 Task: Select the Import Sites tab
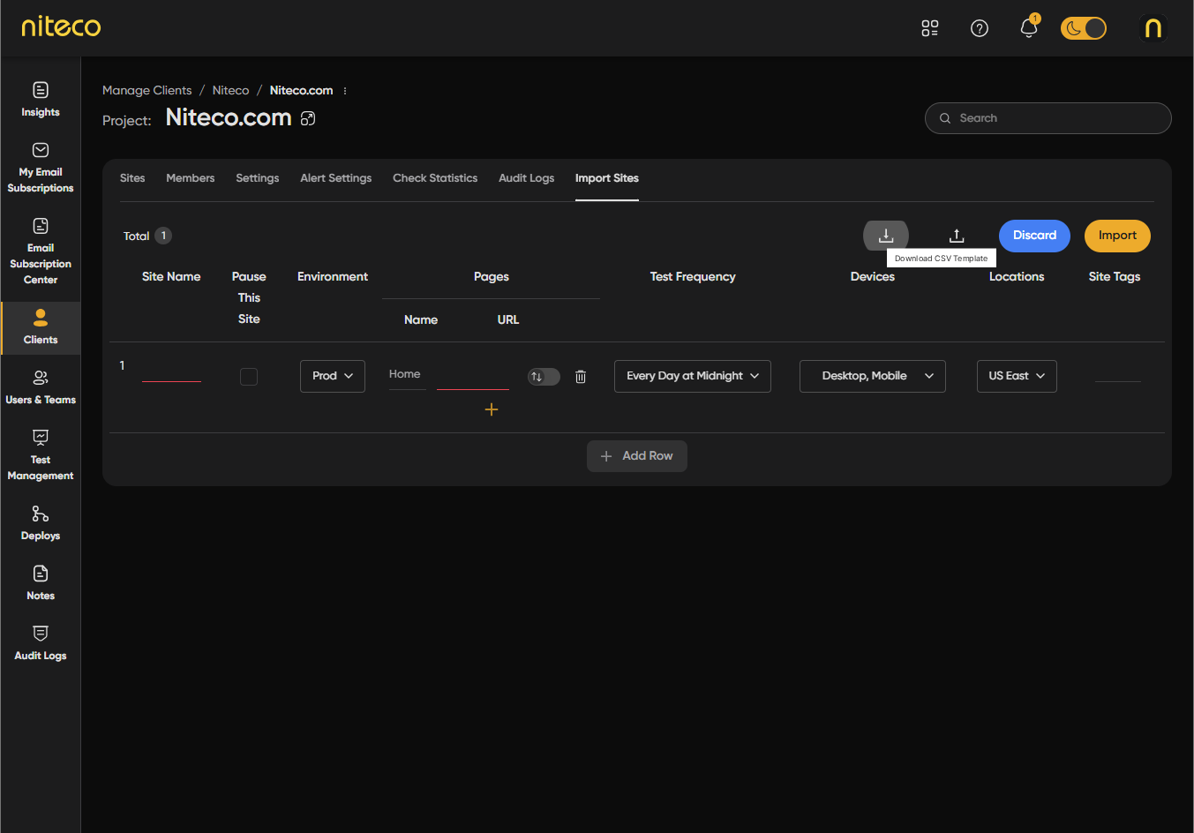coord(607,178)
